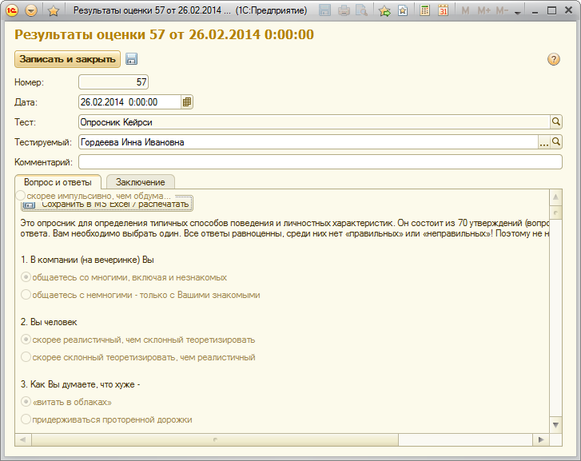The image size is (581, 461).
Task: Click the M+ memory add button
Action: (484, 10)
